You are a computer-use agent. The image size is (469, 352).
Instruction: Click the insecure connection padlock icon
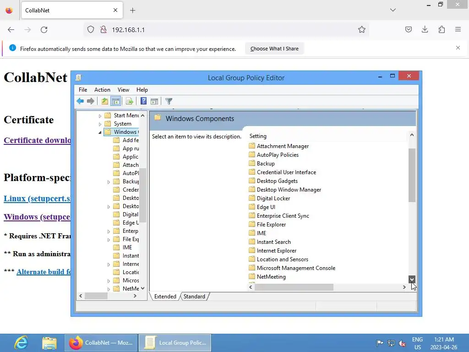point(104,30)
